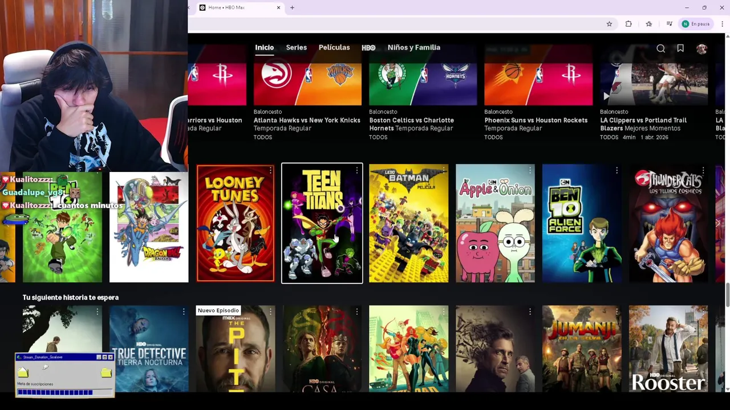Go to the Películas tab
The height and width of the screenshot is (410, 730).
334,48
